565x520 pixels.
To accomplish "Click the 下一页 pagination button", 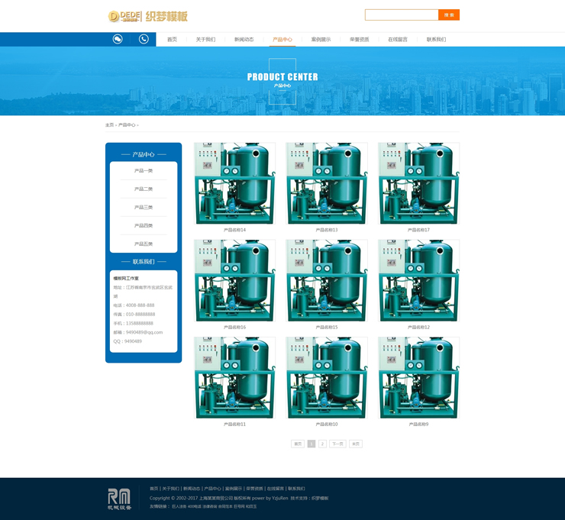I will click(x=337, y=444).
